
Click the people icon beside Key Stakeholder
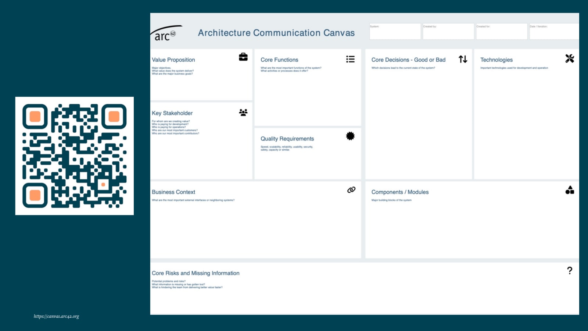[243, 112]
